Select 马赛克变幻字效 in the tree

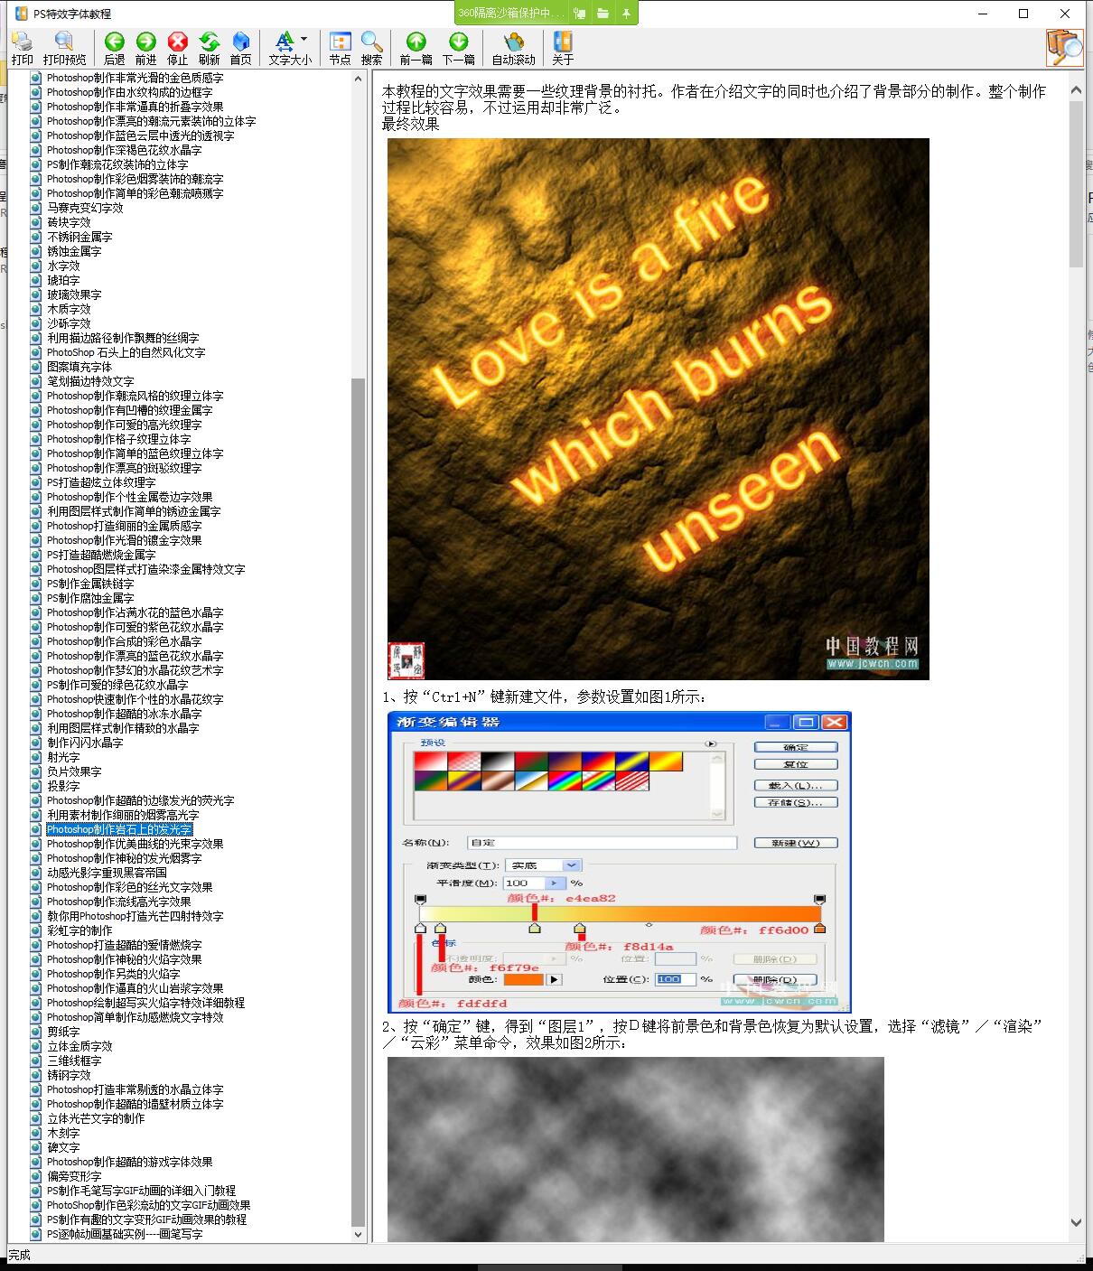click(x=85, y=208)
